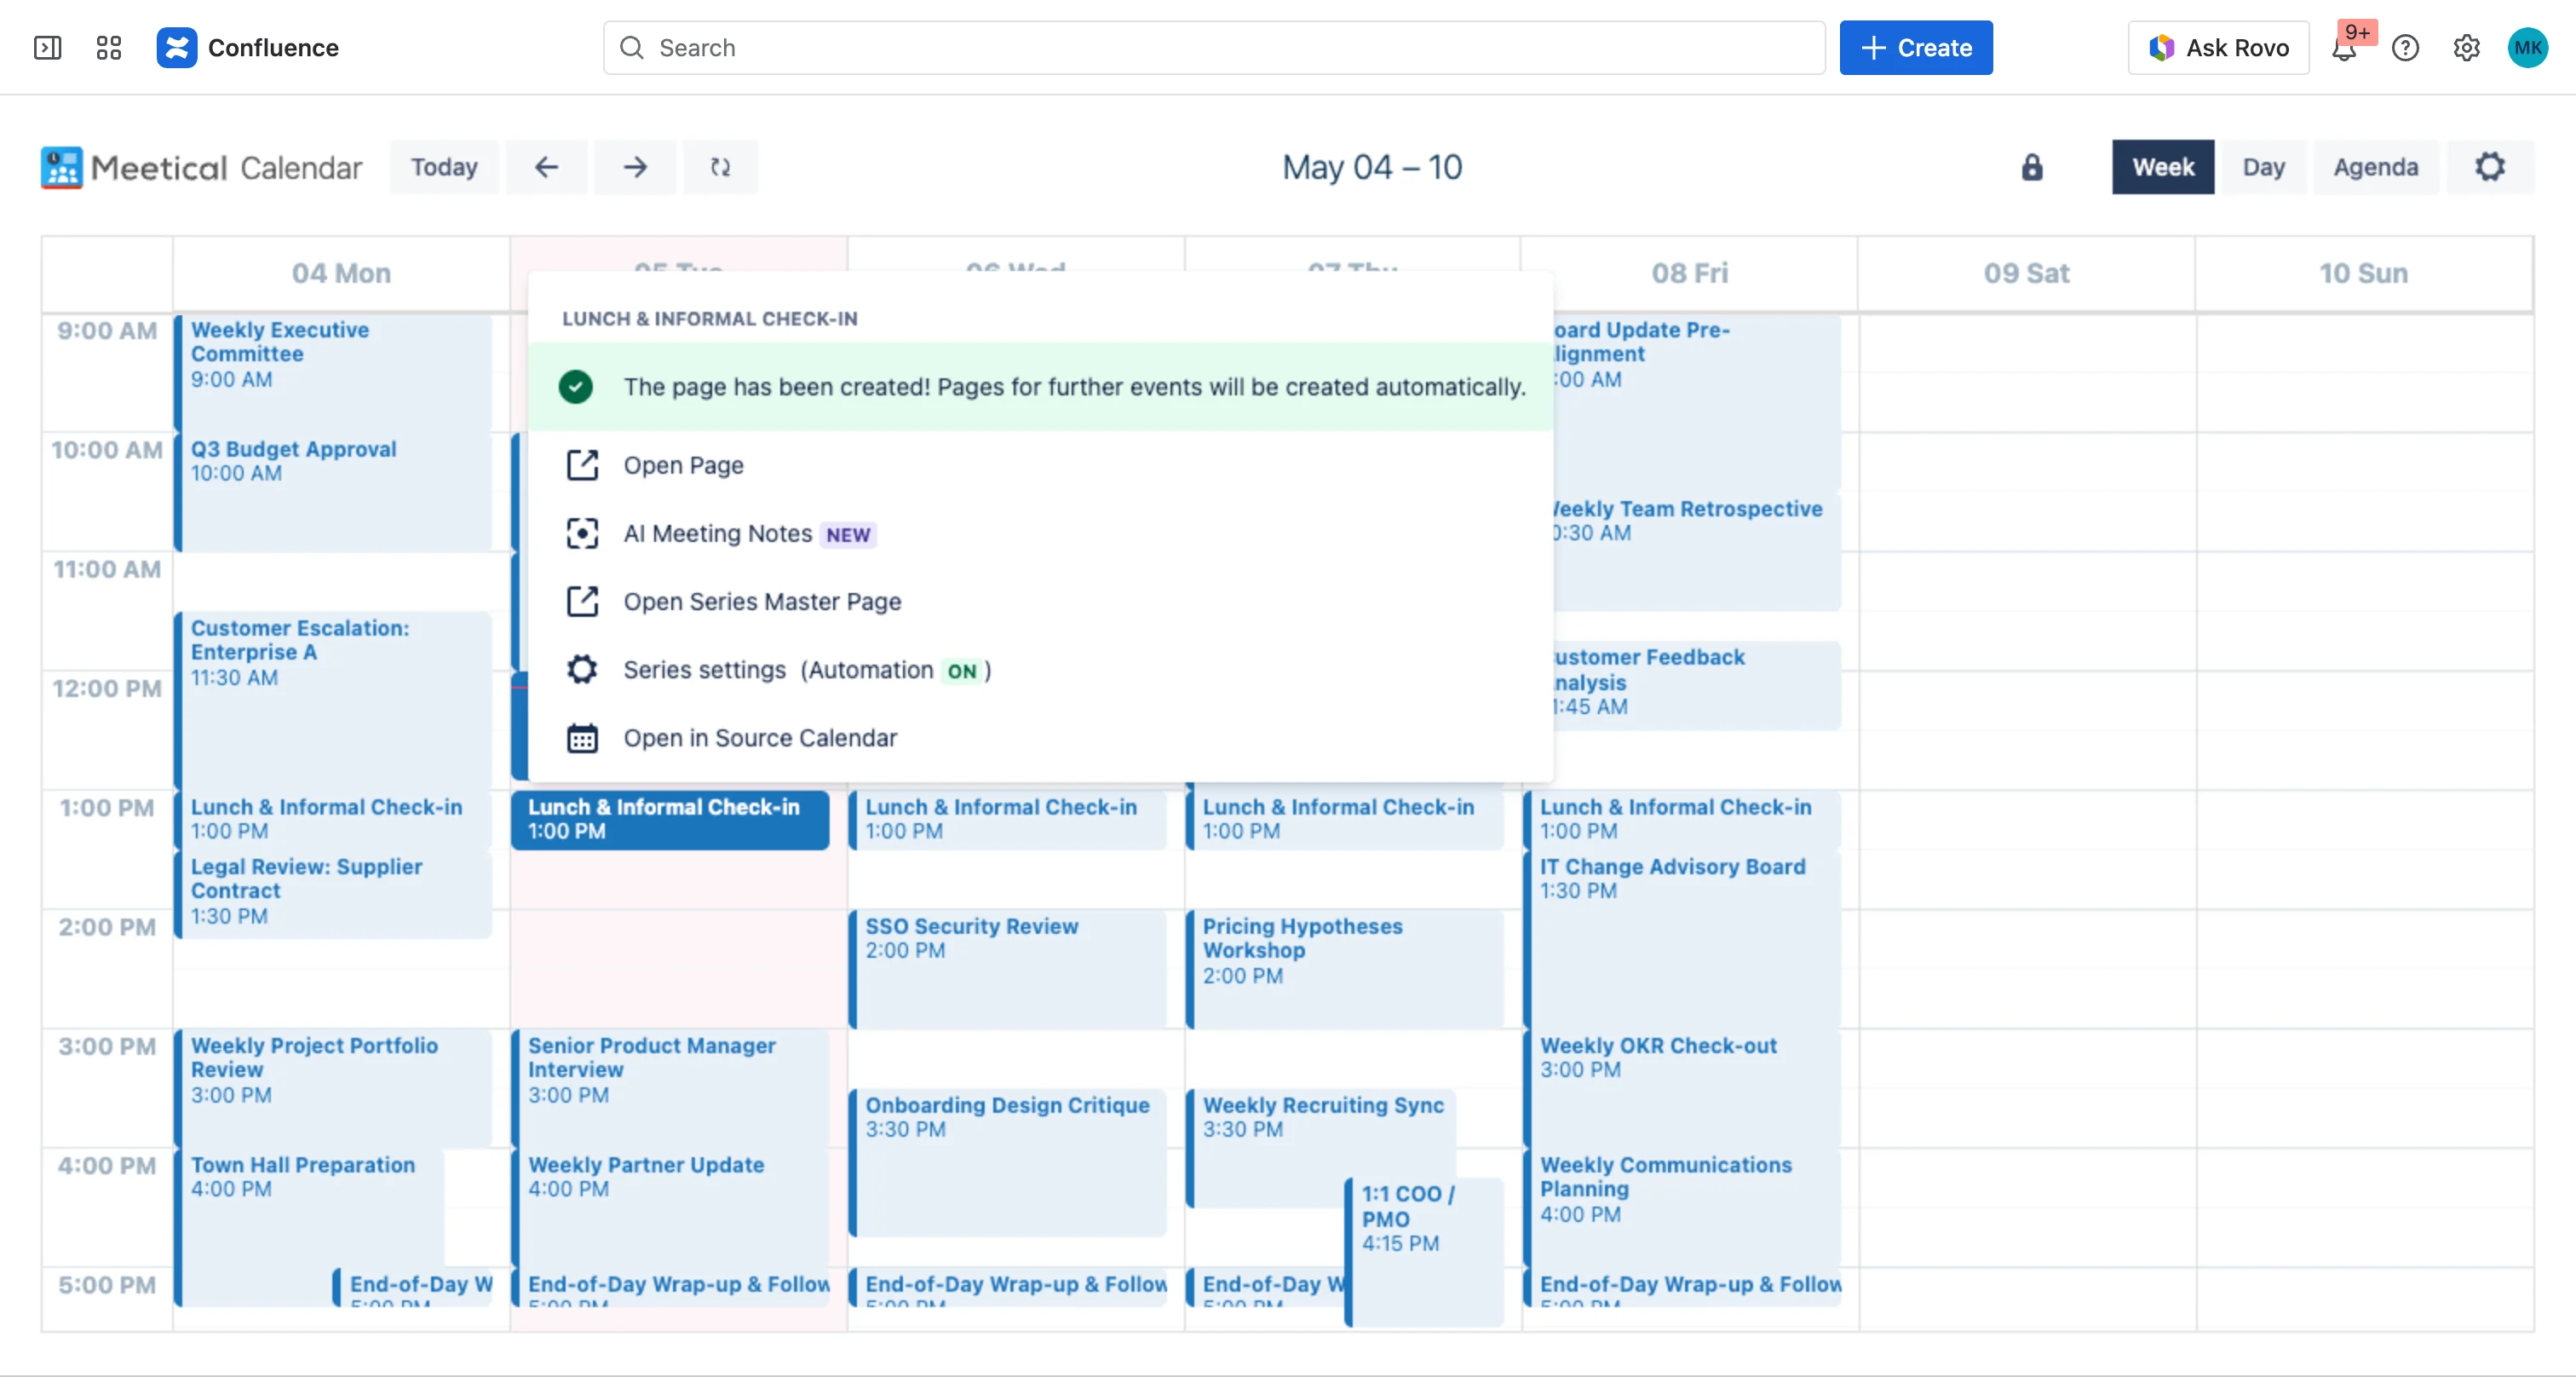Select Open Page menu item

click(x=1040, y=465)
